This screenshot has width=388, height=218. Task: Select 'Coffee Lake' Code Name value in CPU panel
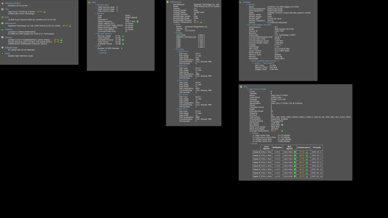tap(276, 97)
